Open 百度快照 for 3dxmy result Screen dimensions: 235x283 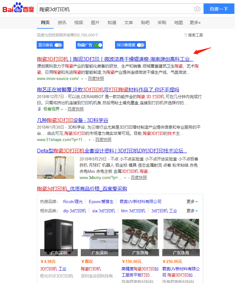[139, 177]
